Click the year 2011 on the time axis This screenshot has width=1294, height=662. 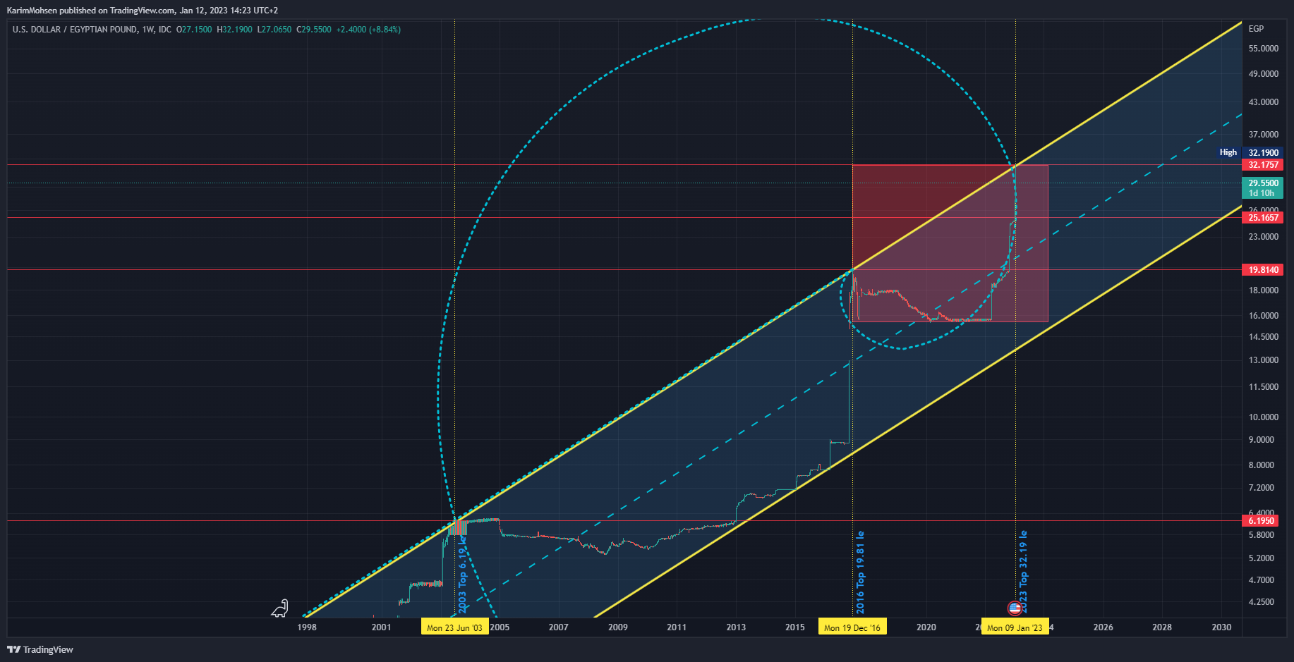point(677,627)
